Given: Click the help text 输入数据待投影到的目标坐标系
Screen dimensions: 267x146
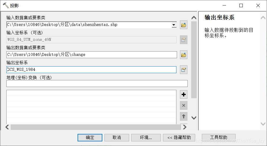Looking at the screenshot, I should [229, 33].
